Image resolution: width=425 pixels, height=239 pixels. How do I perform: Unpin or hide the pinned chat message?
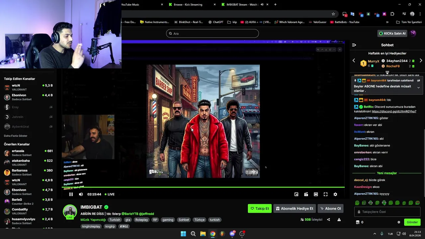click(418, 81)
